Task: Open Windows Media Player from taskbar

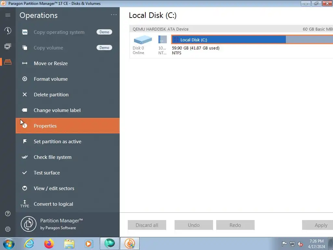Action: [89, 244]
